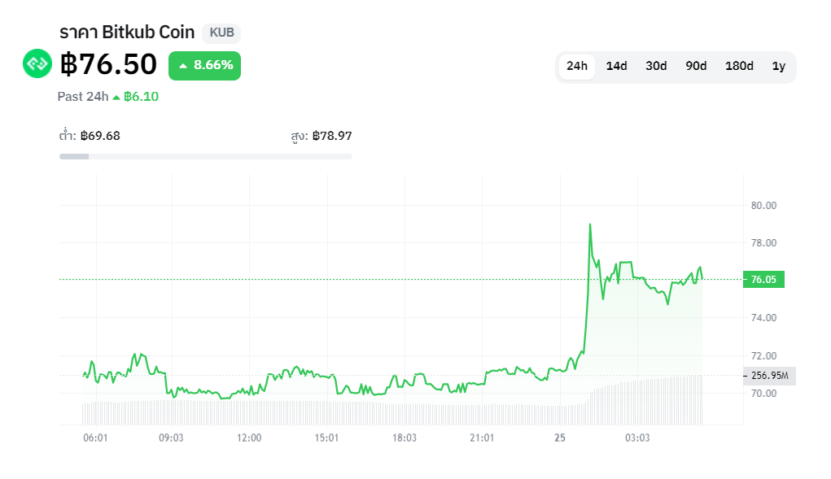Screen dimensions: 831x479
Task: Click the 09:03 time axis label
Action: 171,438
